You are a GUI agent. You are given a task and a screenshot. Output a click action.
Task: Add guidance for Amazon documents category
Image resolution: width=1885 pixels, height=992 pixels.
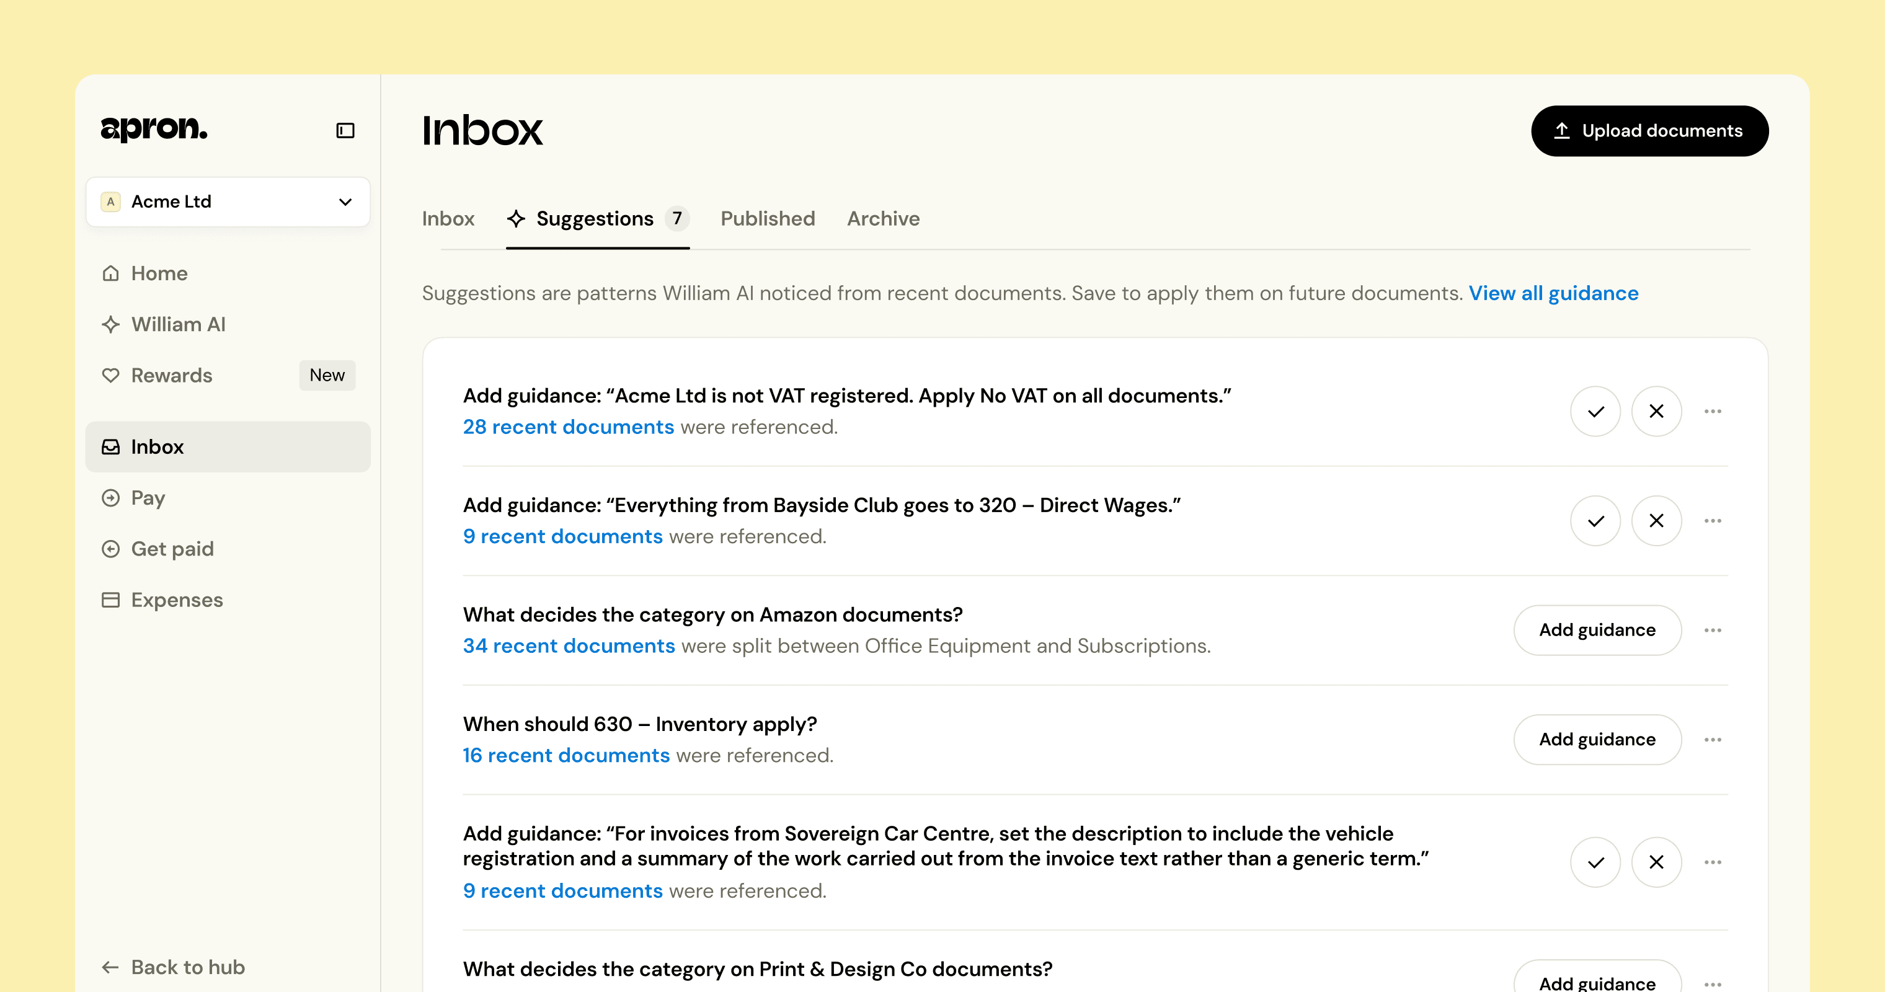[x=1597, y=630]
